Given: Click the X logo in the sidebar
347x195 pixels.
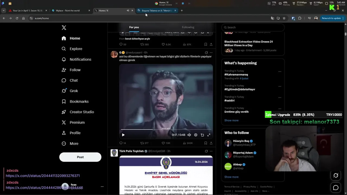Looking at the screenshot, I should coord(64,28).
